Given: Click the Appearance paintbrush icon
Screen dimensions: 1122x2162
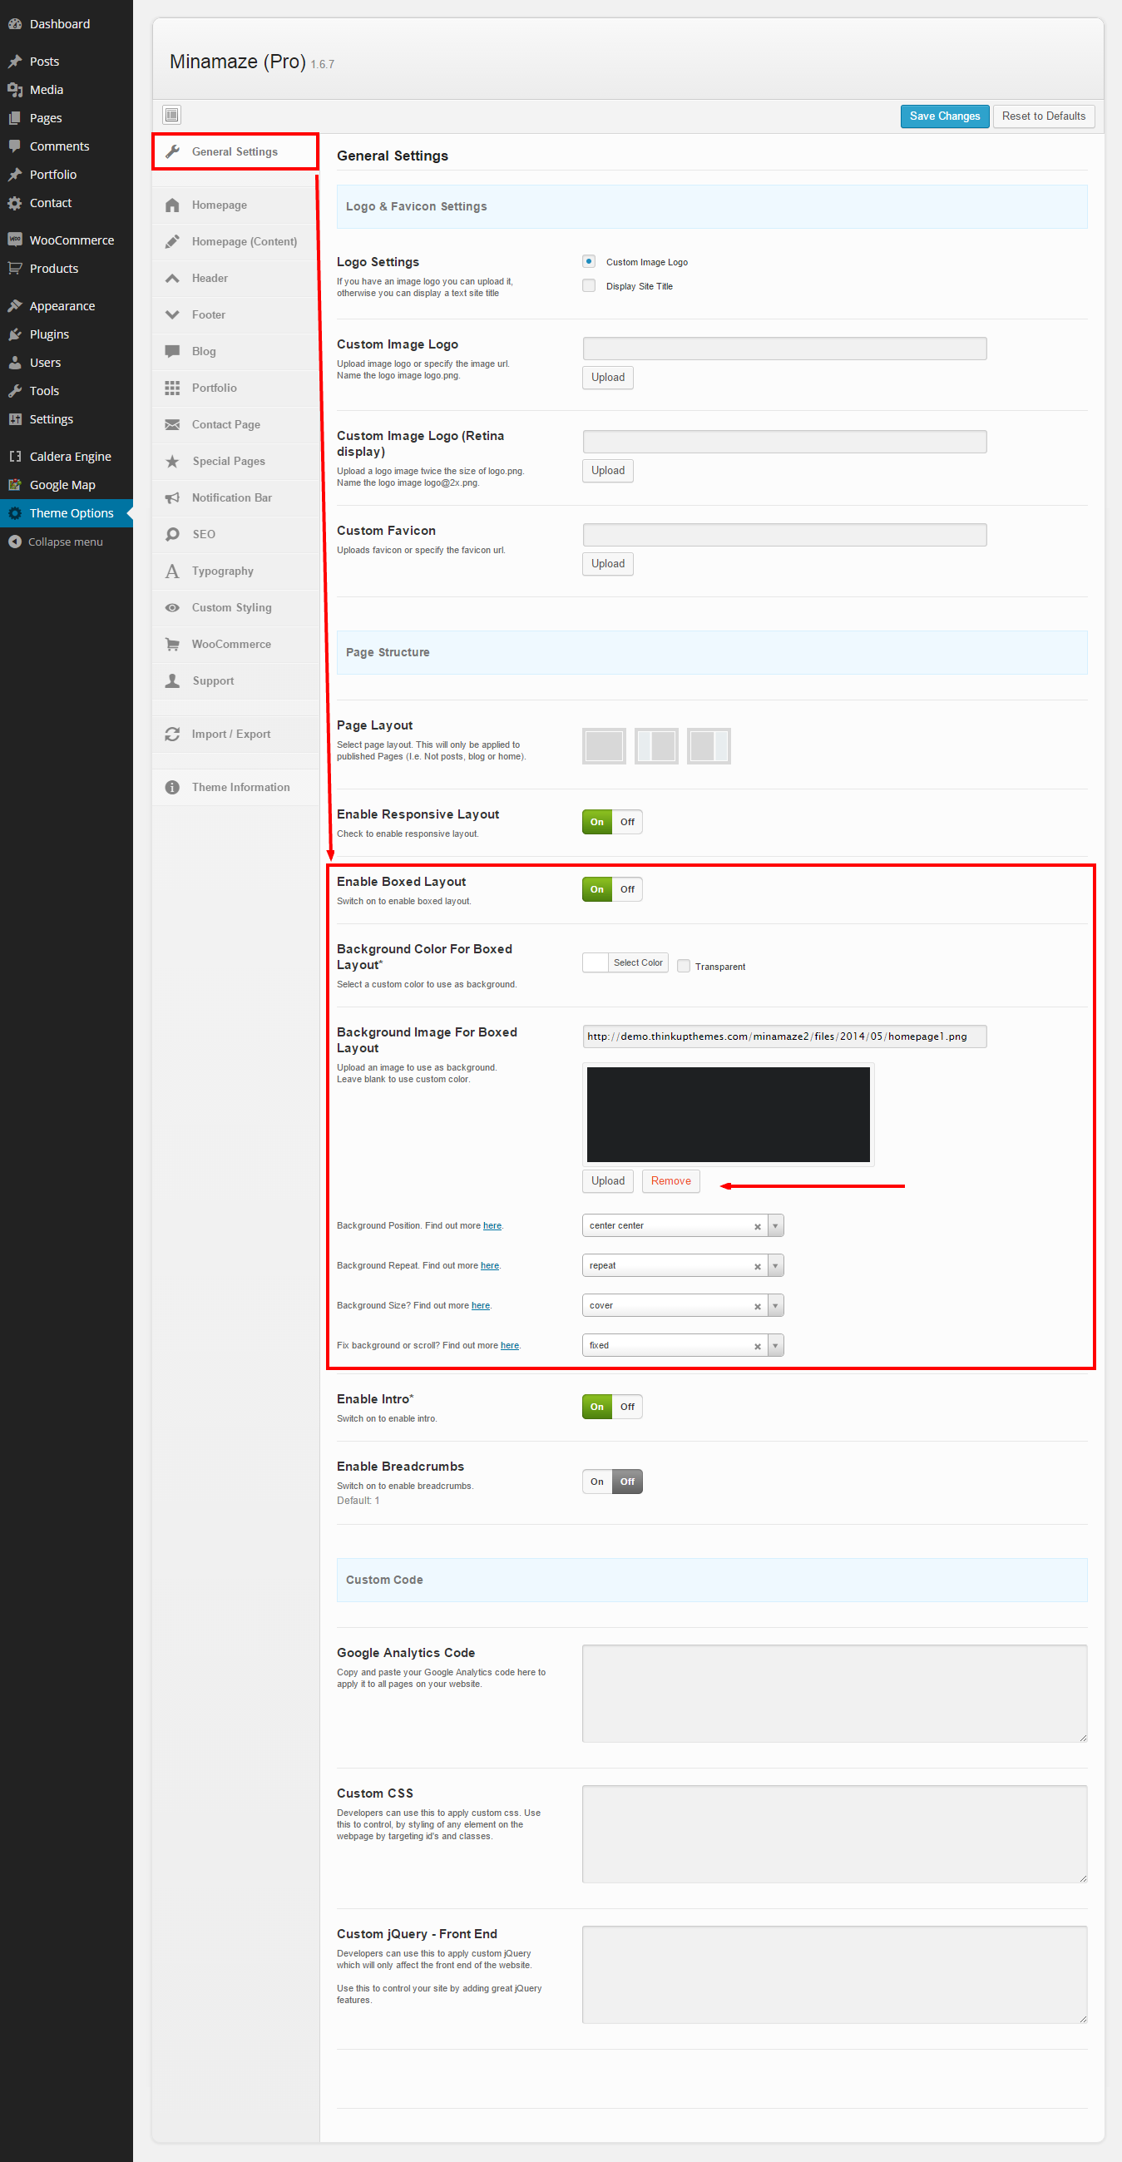Looking at the screenshot, I should (x=14, y=305).
